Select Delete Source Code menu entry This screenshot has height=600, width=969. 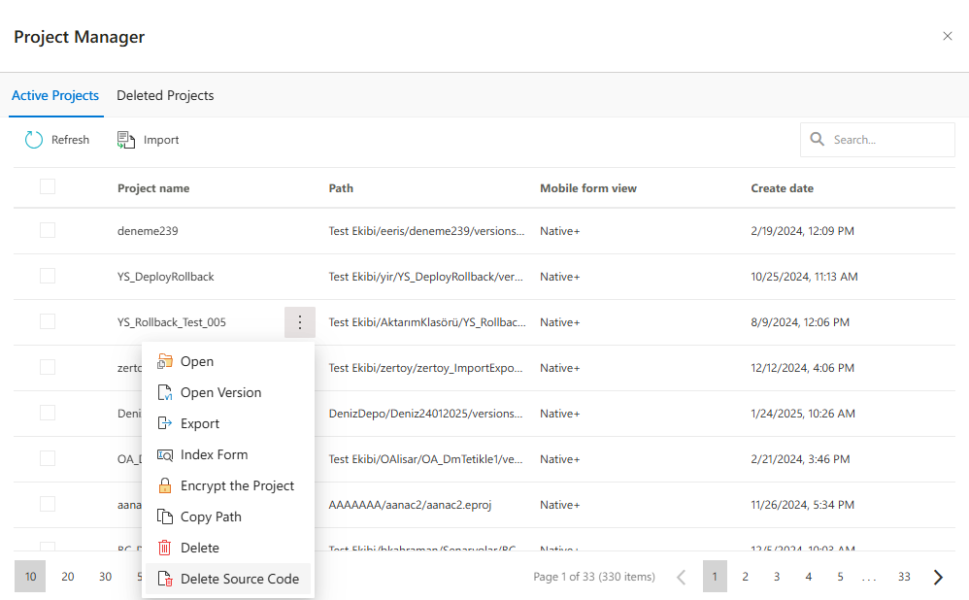click(x=226, y=579)
